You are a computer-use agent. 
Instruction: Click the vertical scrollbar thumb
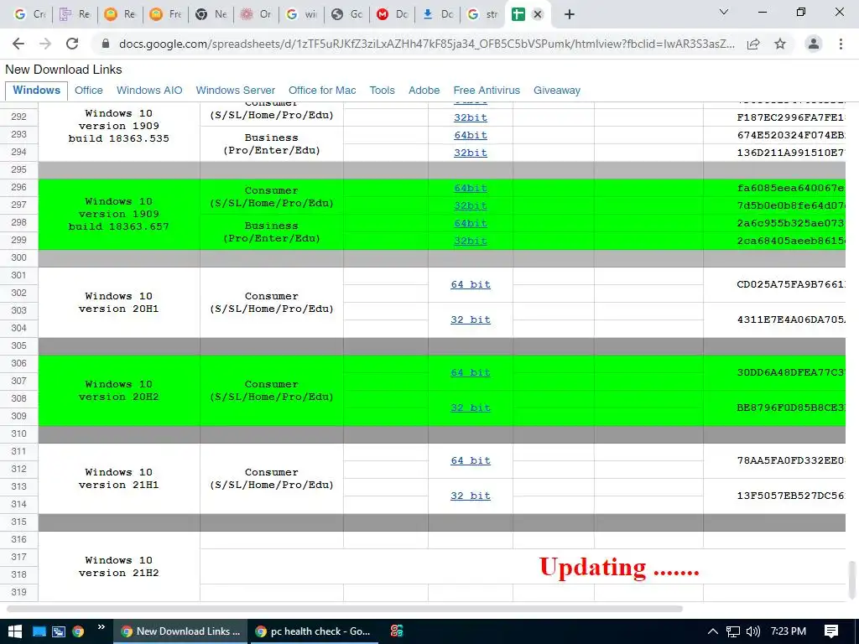[x=852, y=580]
